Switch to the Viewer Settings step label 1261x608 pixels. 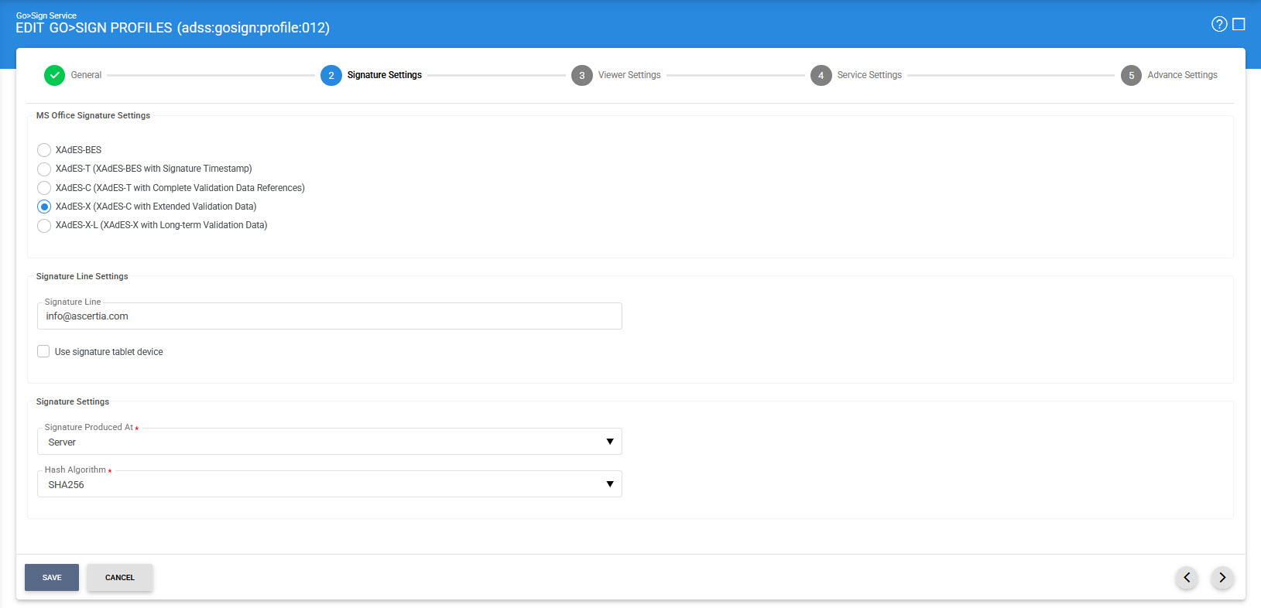pos(629,75)
